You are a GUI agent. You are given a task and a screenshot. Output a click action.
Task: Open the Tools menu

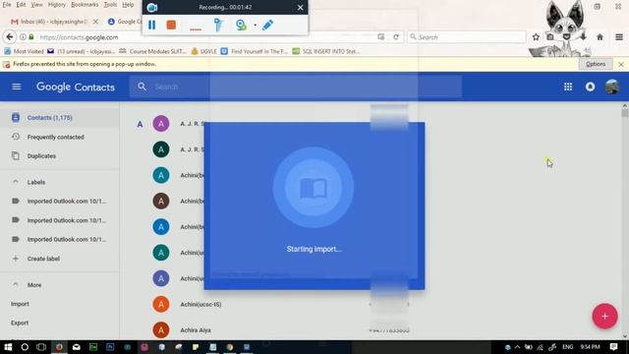[x=110, y=5]
